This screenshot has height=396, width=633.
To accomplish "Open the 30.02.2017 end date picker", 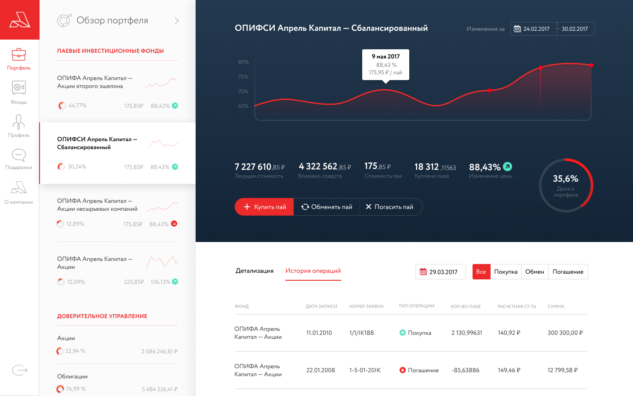I will 575,29.
